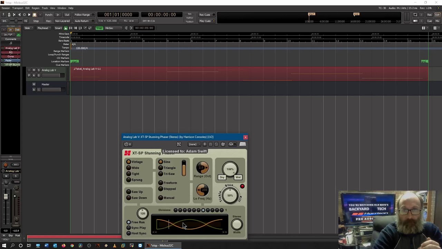Image resolution: width=442 pixels, height=249 pixels.
Task: Select the Smart mode button
Action: 58,28
